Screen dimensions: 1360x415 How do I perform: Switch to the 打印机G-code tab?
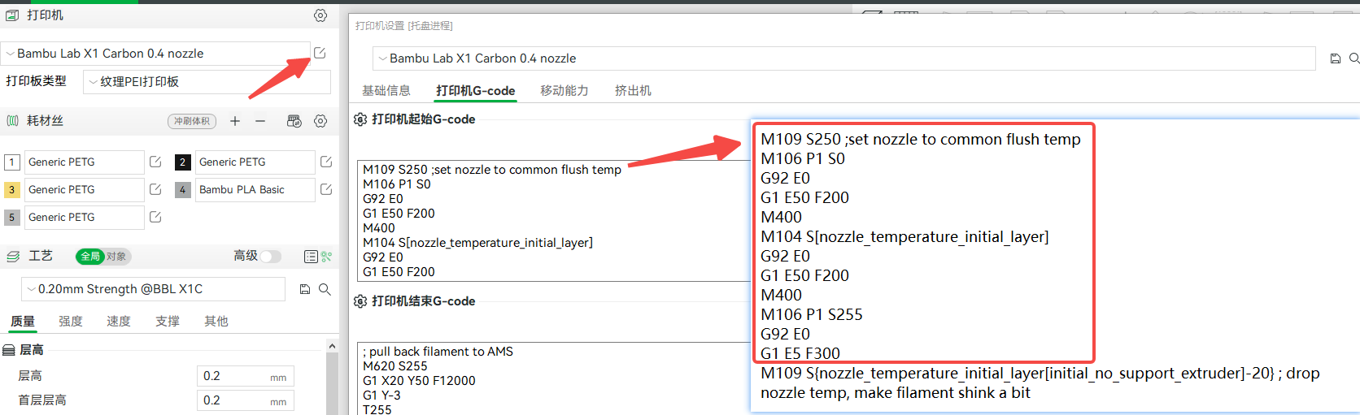click(x=475, y=91)
